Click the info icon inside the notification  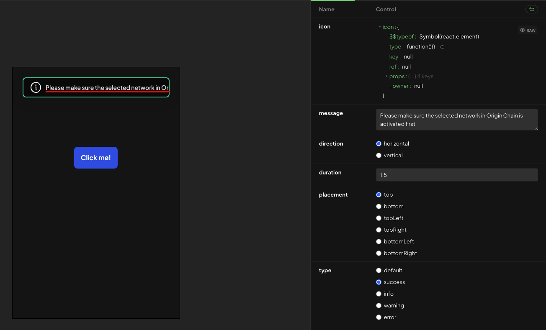click(x=36, y=87)
